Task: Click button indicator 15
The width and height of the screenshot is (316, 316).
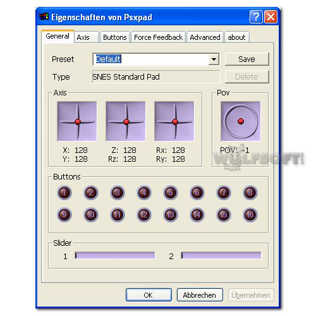Action: pyautogui.click(x=224, y=215)
